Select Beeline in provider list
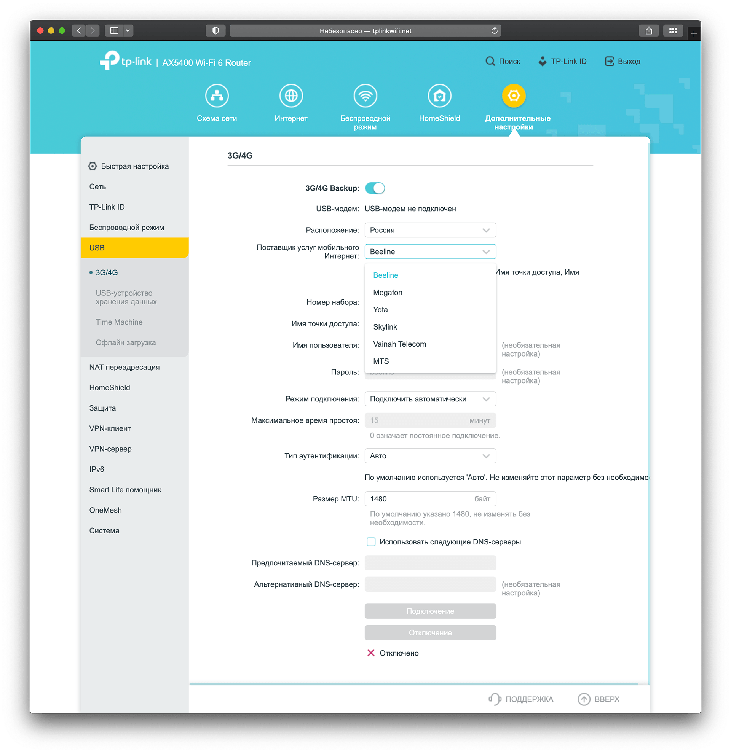This screenshot has width=731, height=753. [x=430, y=275]
